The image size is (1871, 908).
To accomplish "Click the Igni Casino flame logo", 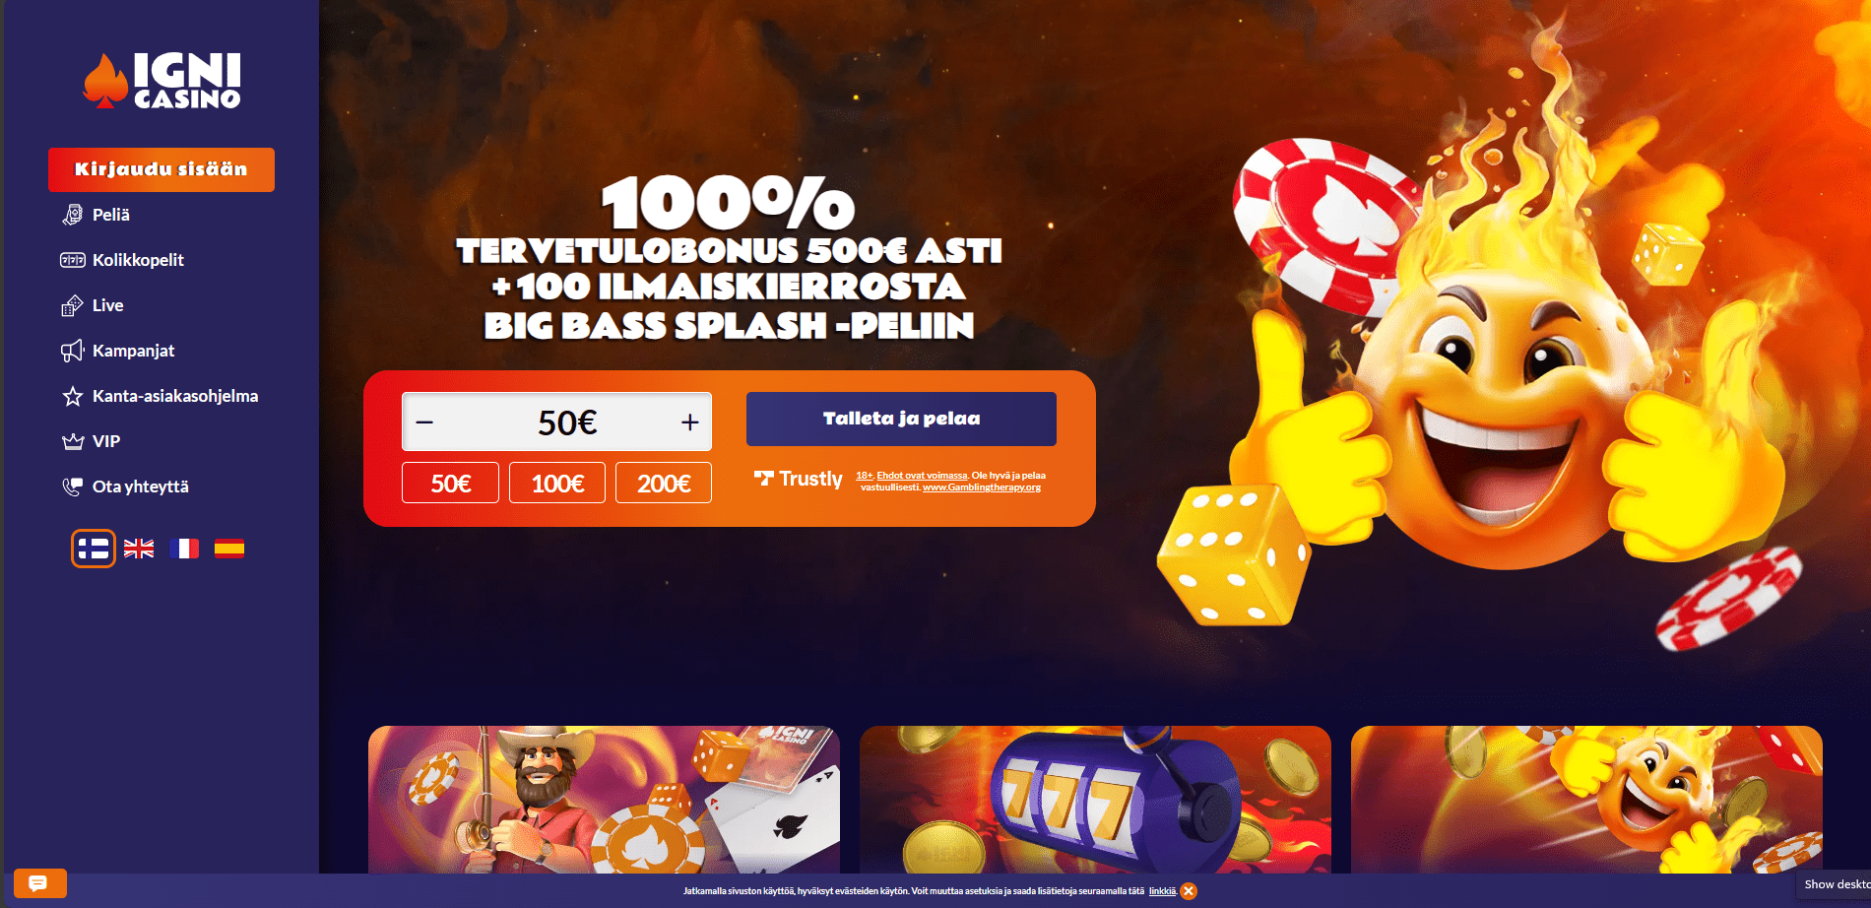I will pos(161,80).
